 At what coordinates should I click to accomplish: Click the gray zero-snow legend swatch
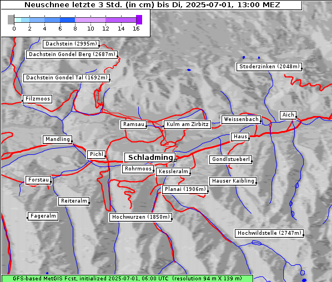11,19
